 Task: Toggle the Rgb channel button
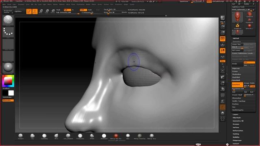point(67,10)
